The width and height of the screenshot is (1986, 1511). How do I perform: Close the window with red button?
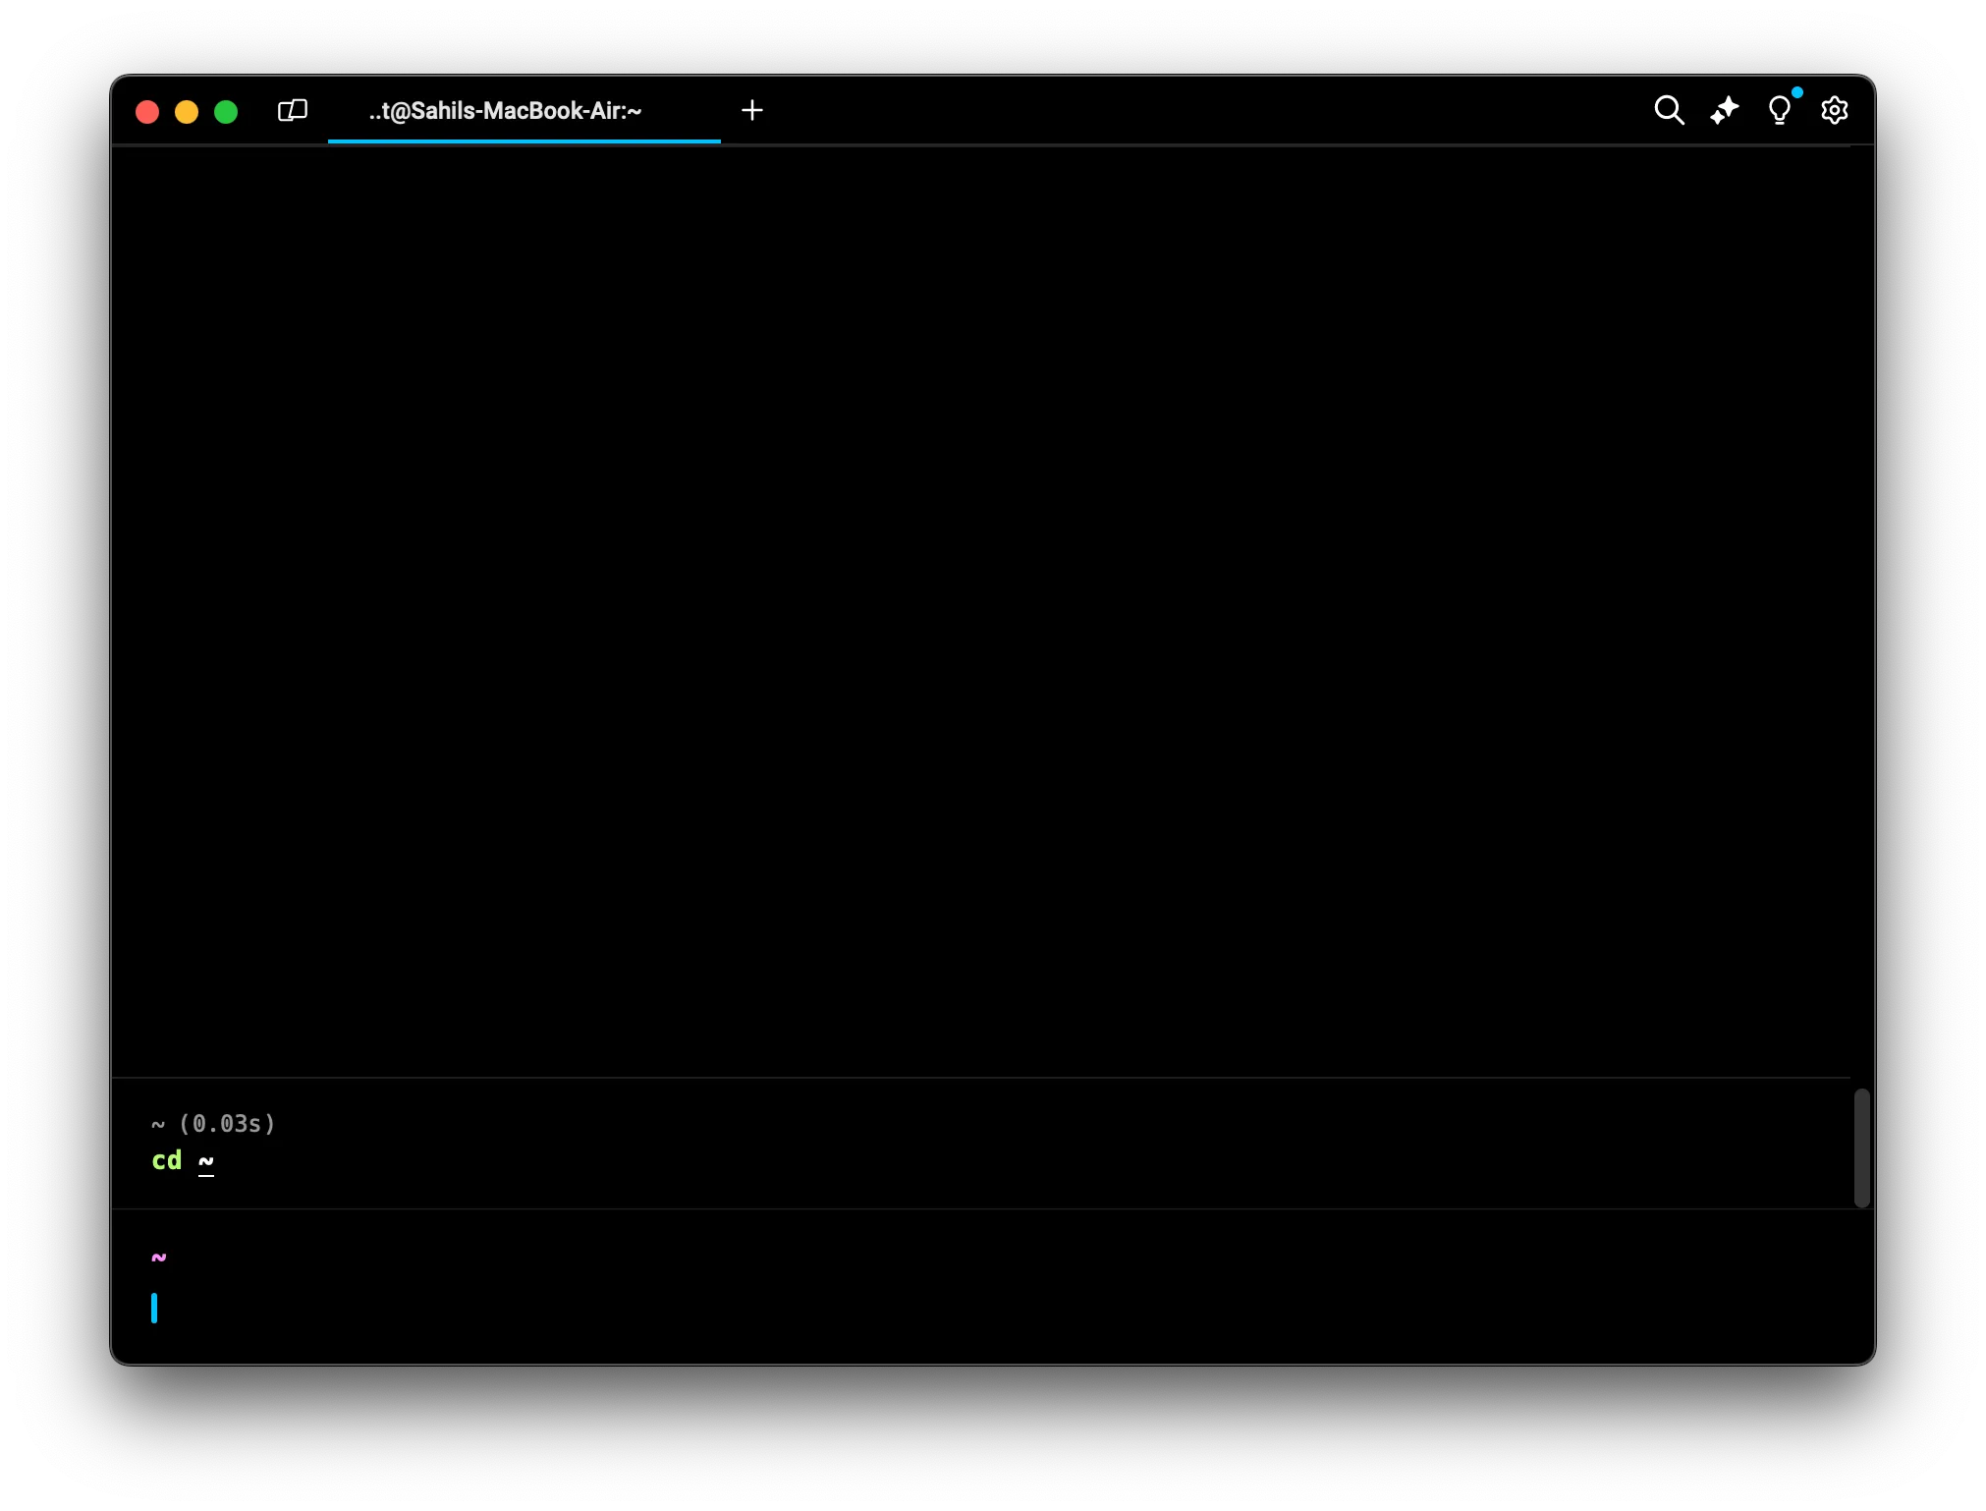click(147, 112)
